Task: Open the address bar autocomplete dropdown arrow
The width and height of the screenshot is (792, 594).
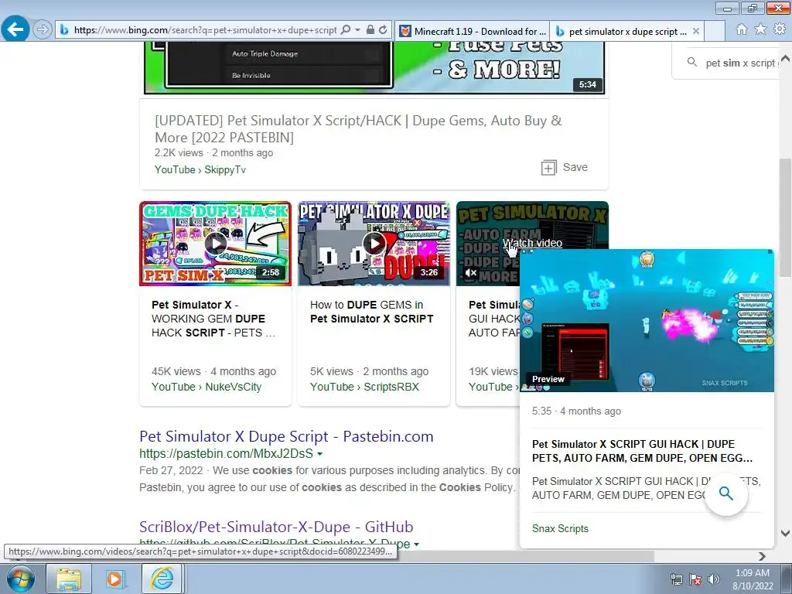Action: (x=357, y=30)
